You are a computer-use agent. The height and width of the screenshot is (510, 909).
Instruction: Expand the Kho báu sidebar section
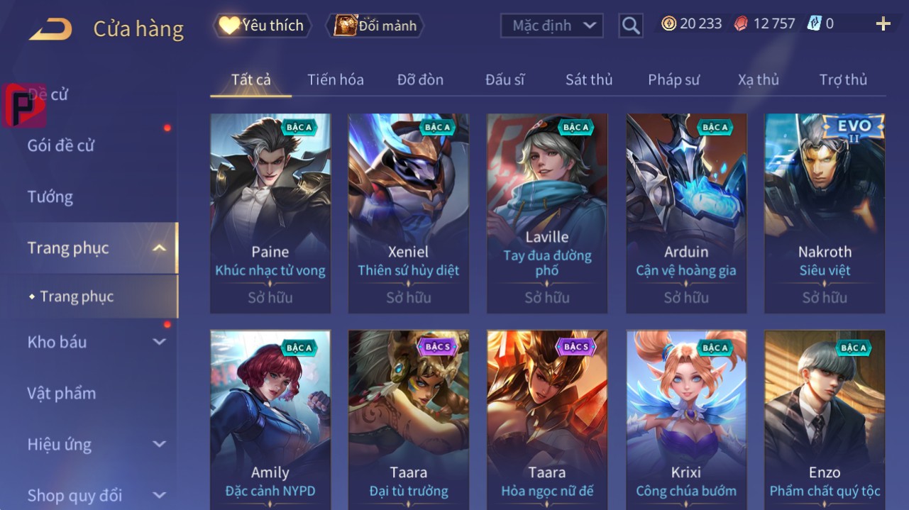[160, 342]
